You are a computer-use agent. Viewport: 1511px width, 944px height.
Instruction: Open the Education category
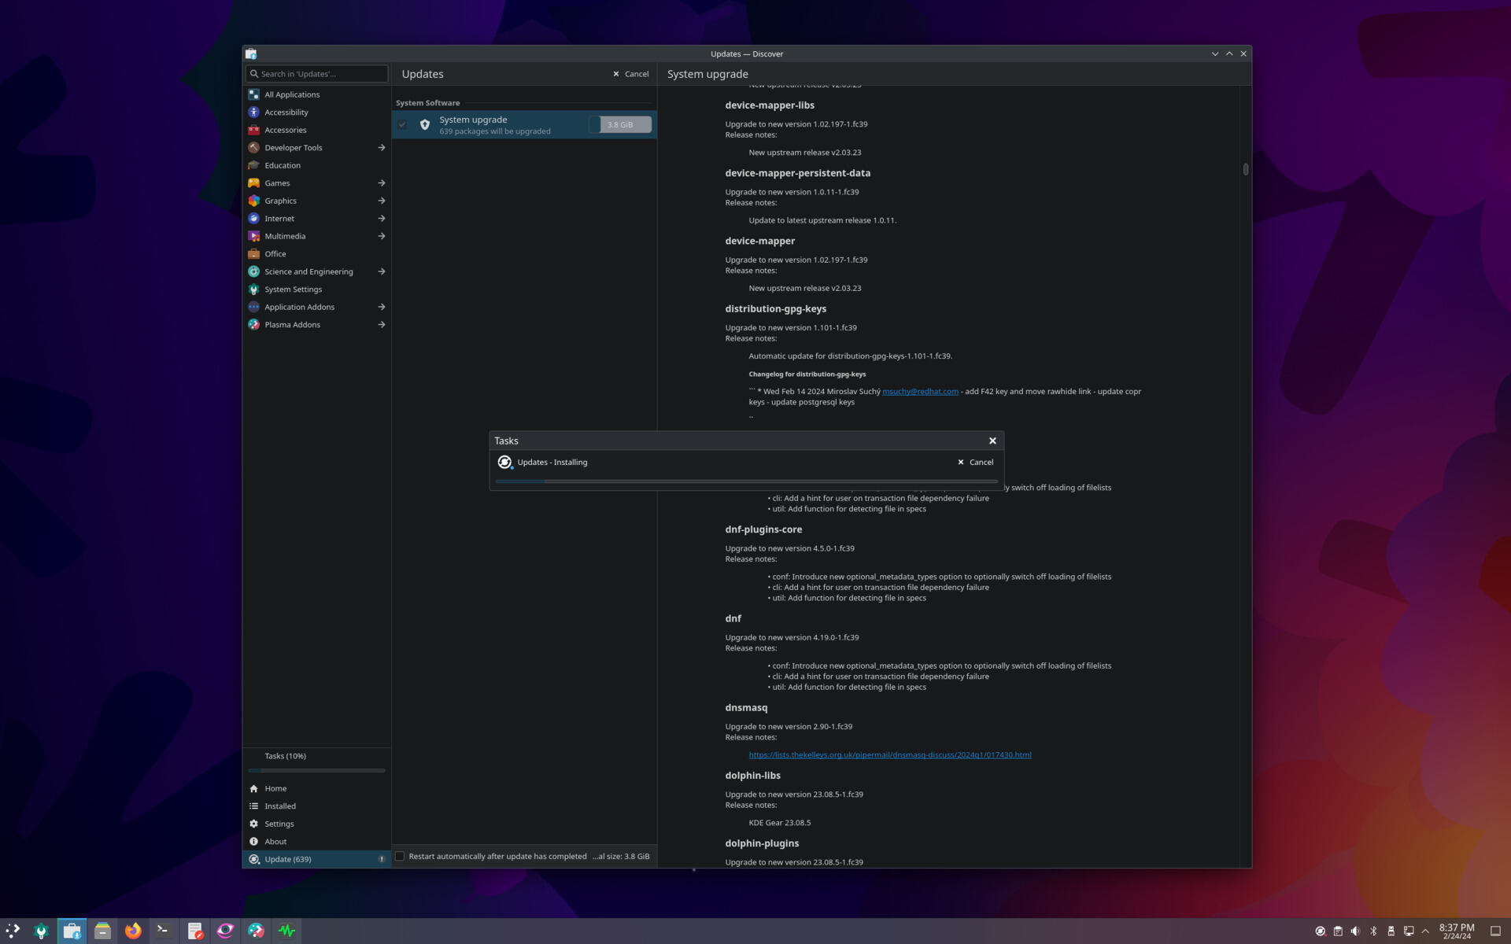coord(316,165)
